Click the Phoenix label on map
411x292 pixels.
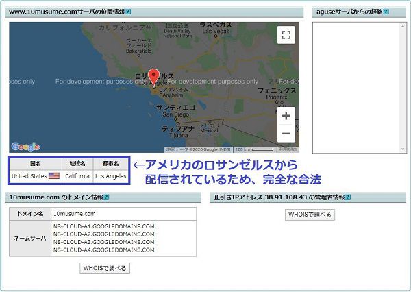click(x=277, y=97)
